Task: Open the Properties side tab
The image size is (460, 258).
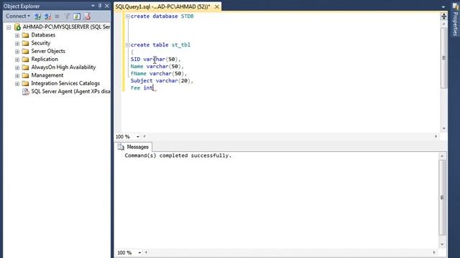Action: coord(455,20)
